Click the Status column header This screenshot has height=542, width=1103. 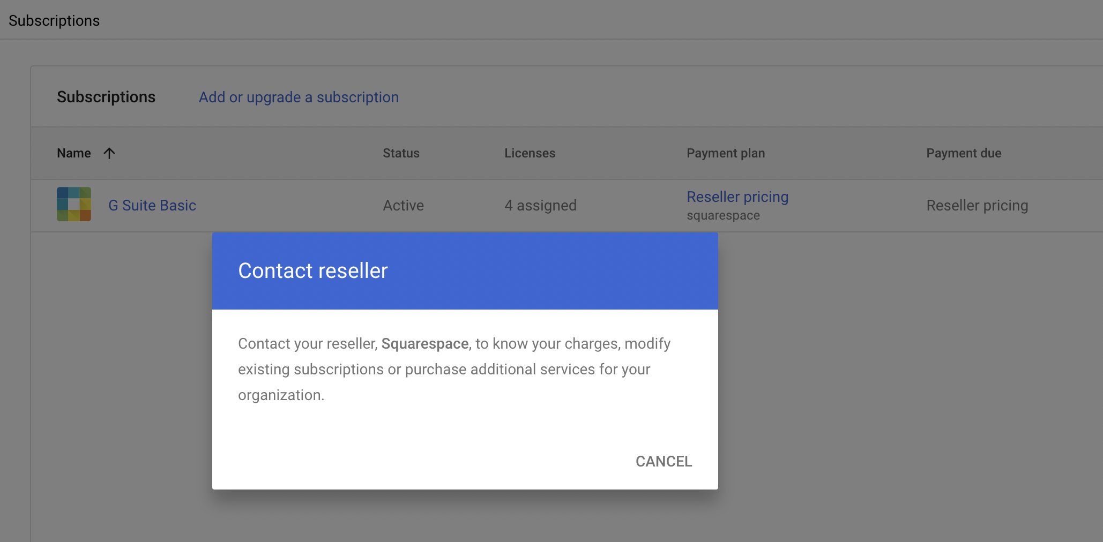(x=401, y=153)
